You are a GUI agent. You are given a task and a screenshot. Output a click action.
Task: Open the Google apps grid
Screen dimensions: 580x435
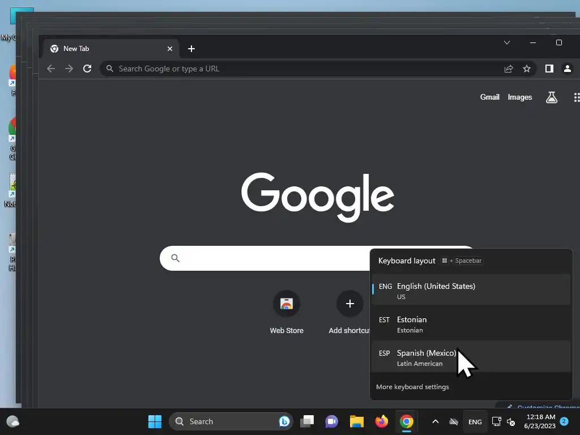[x=576, y=97]
